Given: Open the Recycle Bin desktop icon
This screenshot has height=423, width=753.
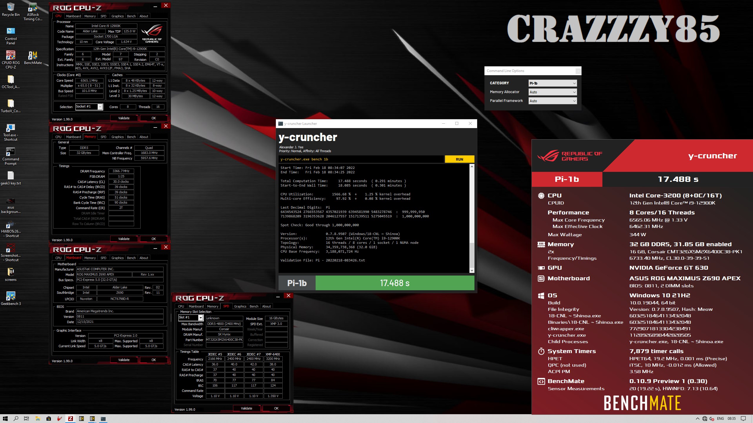Looking at the screenshot, I should (11, 10).
